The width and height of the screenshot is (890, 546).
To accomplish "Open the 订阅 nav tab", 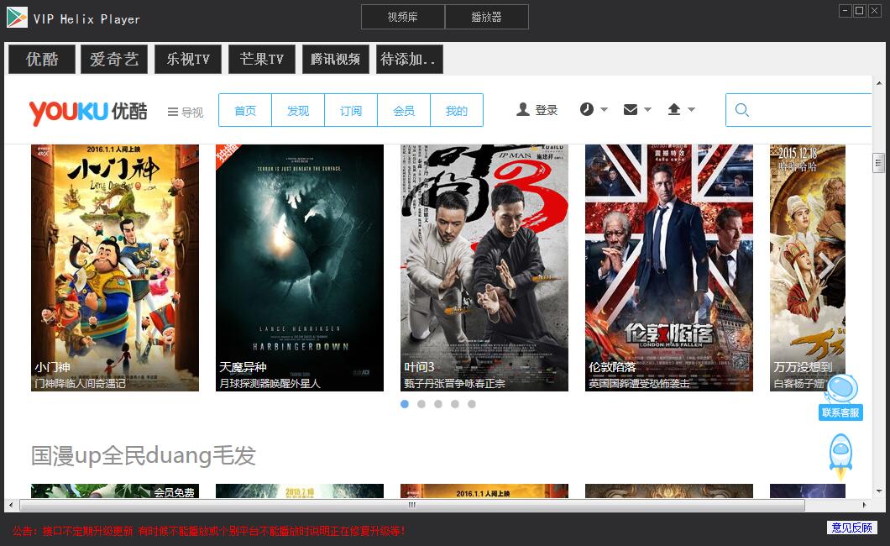I will 351,110.
